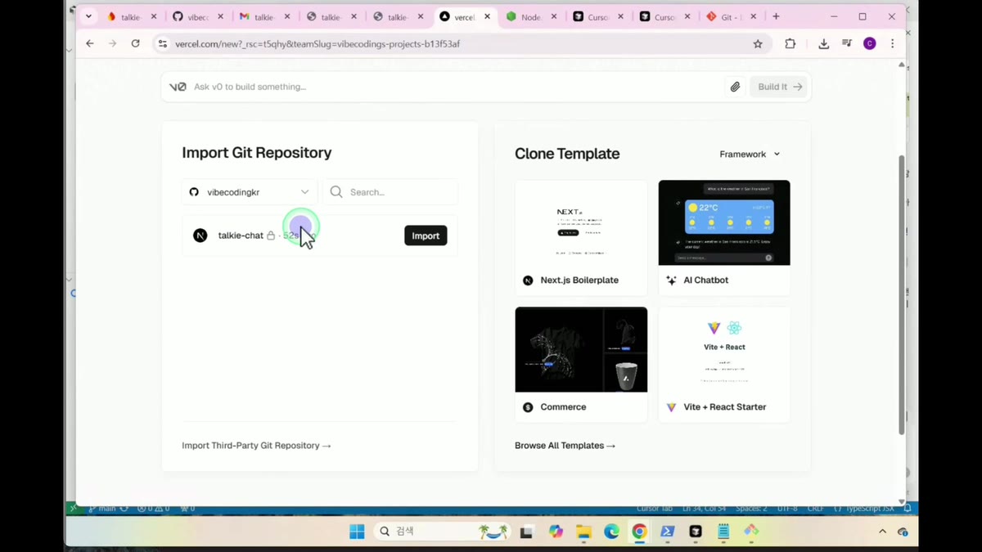982x552 pixels.
Task: Open Microsoft Edge from taskbar
Action: 611,532
